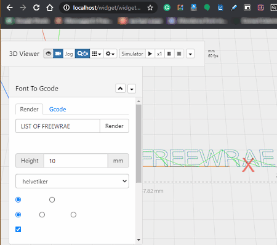Image resolution: width=277 pixels, height=245 pixels.
Task: Click the x1 simulator speed button
Action: click(x=159, y=54)
